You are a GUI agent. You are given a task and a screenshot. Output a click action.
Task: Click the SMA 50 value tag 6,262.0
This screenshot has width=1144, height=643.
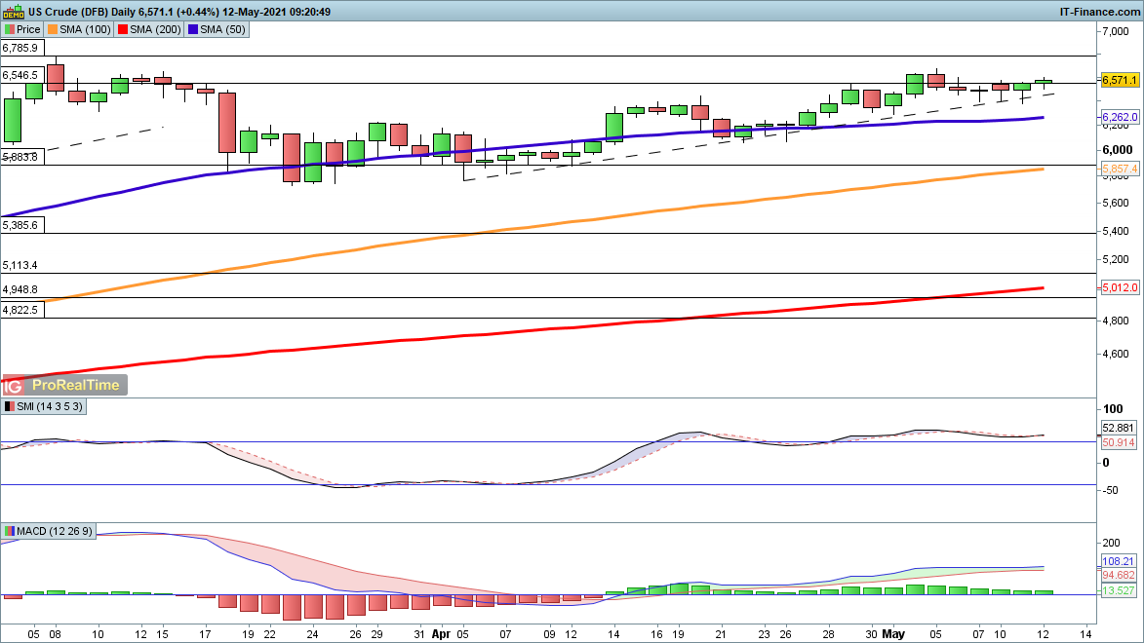click(x=1120, y=117)
